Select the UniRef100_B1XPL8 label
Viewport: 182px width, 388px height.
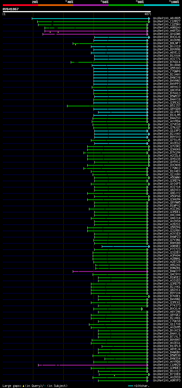(167, 346)
